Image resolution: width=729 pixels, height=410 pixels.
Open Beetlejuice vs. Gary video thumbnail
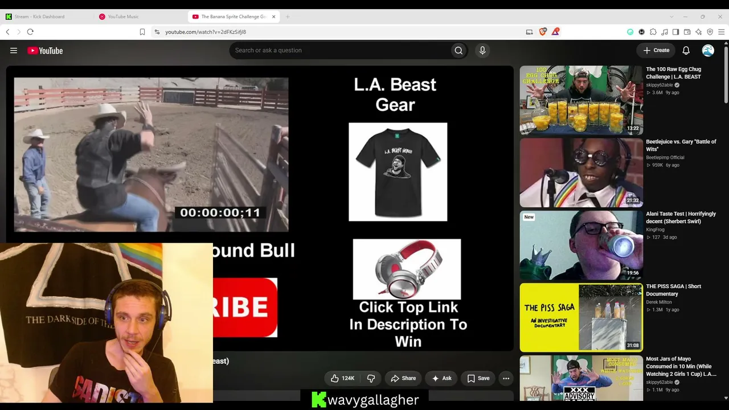[x=581, y=173]
